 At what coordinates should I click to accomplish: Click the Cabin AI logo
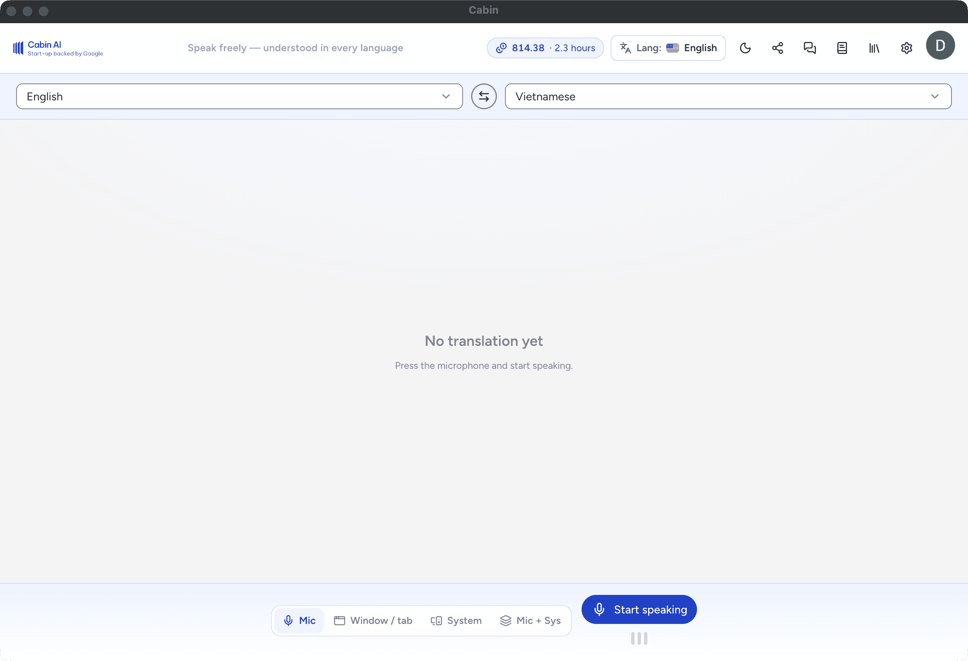pos(58,48)
